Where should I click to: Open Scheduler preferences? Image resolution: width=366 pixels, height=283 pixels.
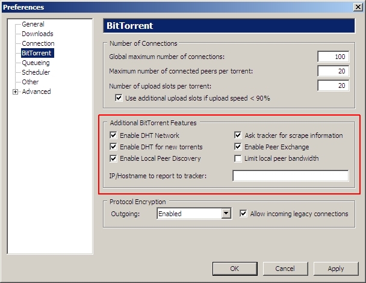tap(36, 72)
